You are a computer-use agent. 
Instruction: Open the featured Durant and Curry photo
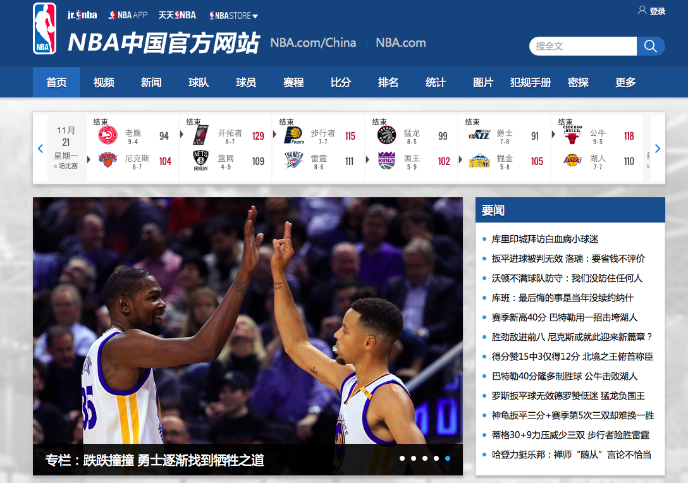pos(247,321)
